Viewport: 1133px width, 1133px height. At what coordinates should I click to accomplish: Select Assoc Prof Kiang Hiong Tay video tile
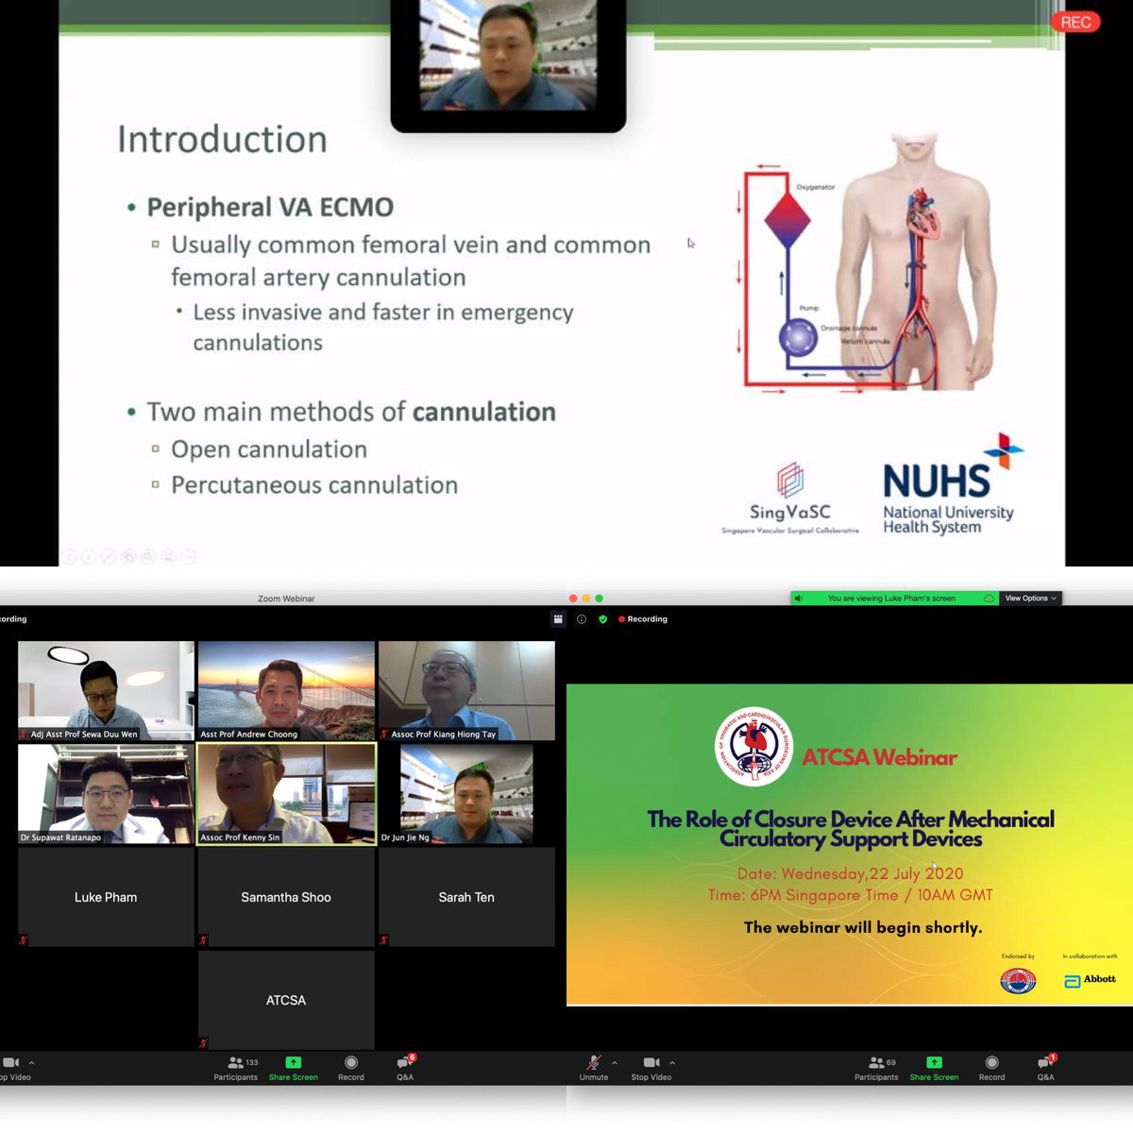click(x=466, y=690)
